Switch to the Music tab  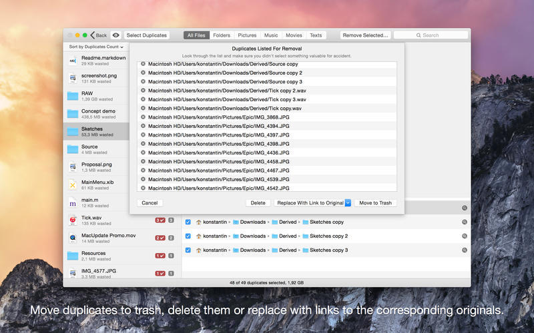click(x=271, y=35)
